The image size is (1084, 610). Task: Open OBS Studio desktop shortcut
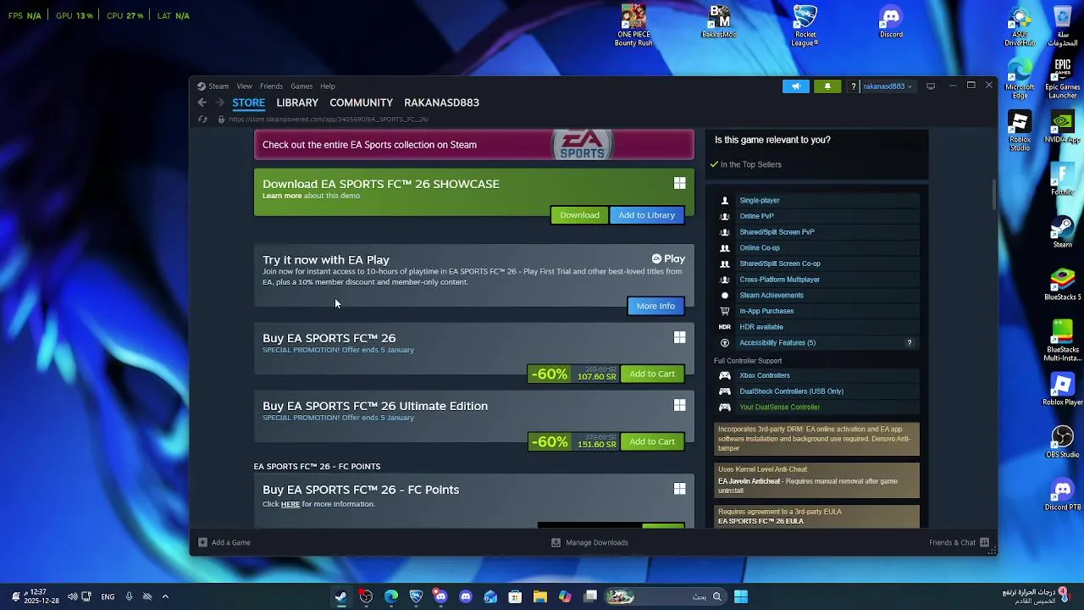pos(1062,442)
